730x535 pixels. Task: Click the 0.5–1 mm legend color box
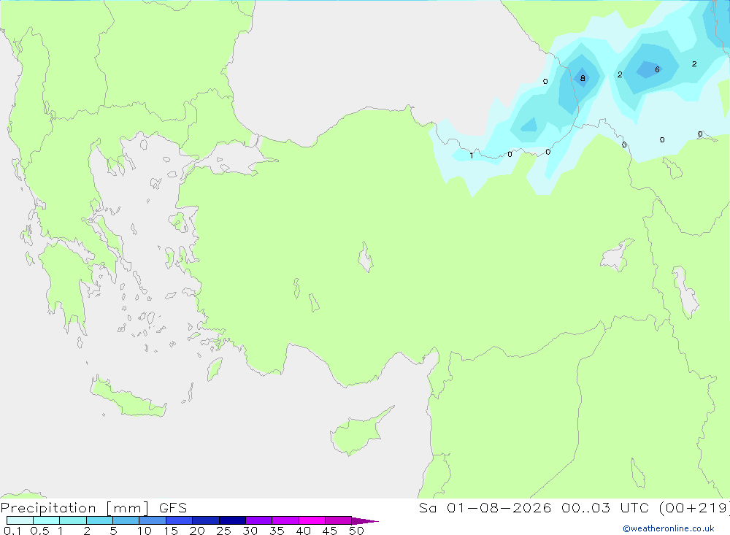tap(47, 520)
